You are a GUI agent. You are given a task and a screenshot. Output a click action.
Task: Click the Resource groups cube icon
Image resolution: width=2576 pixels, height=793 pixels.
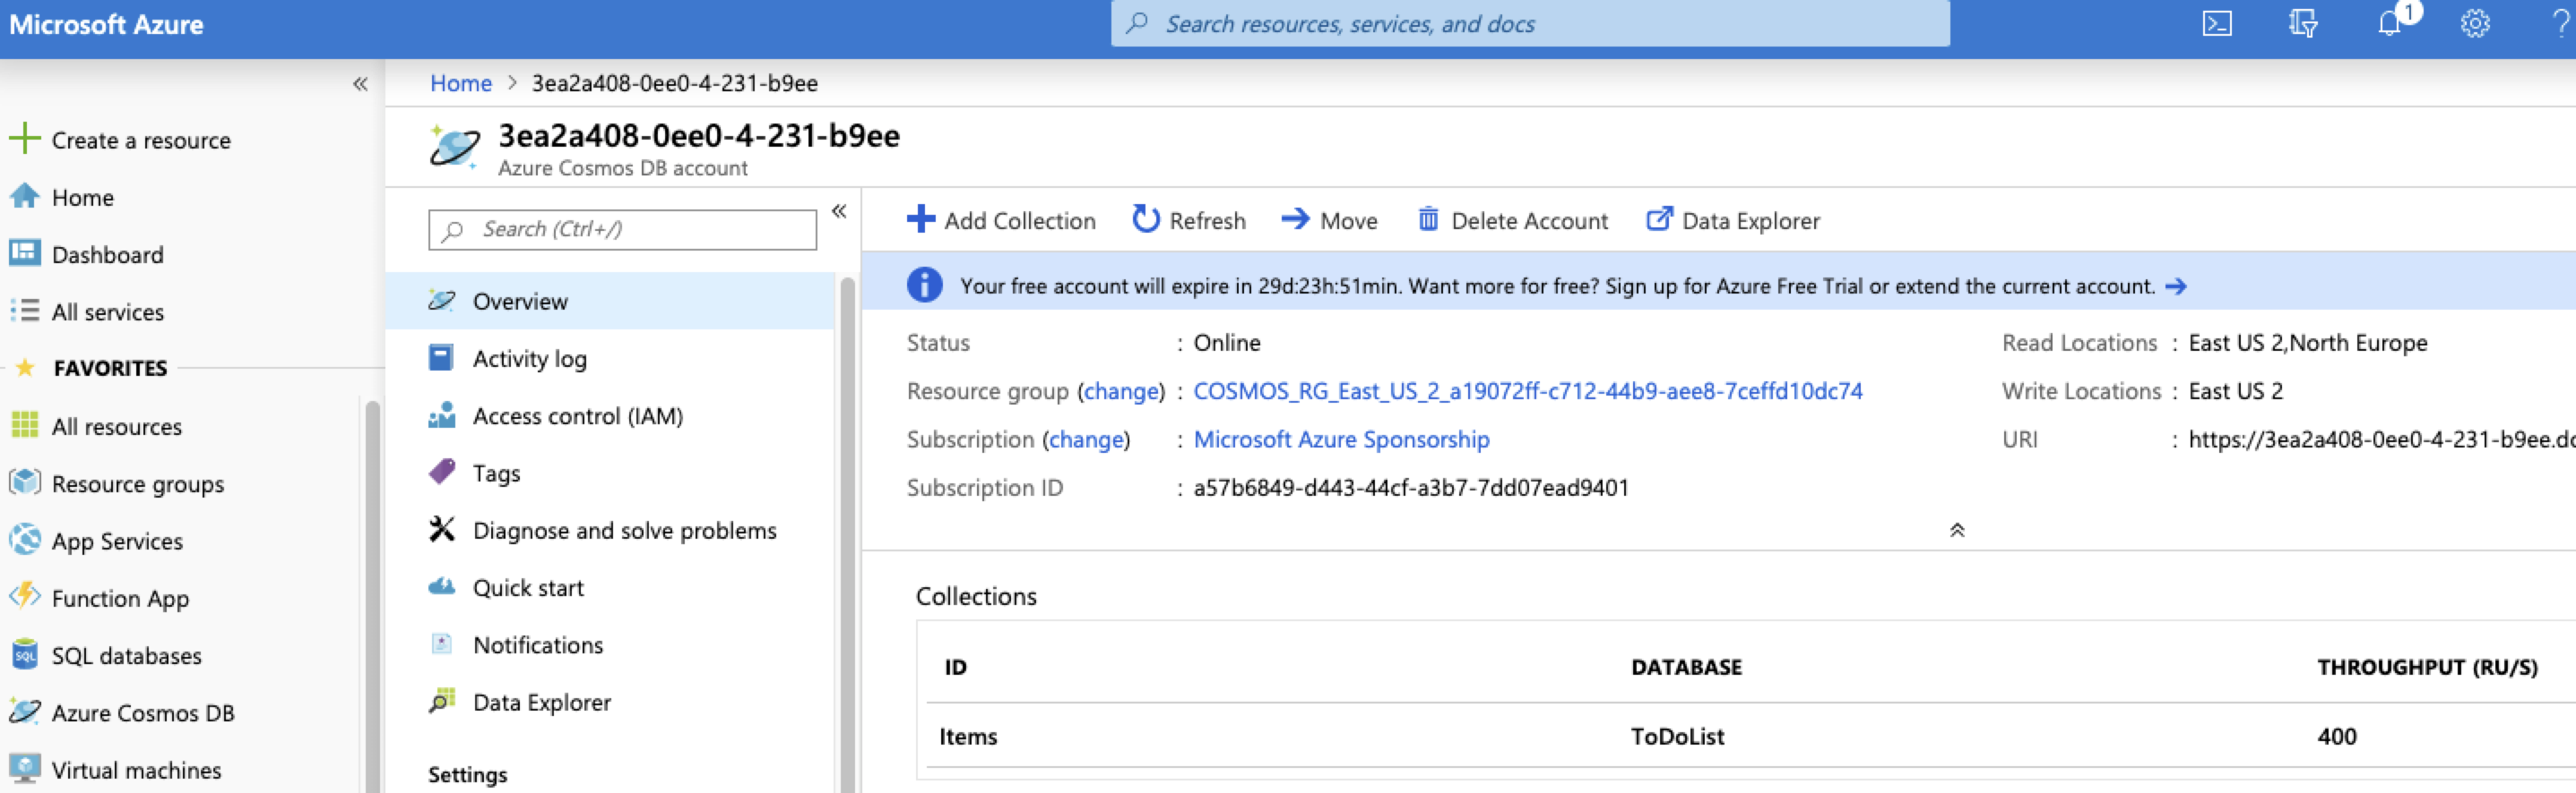(24, 483)
